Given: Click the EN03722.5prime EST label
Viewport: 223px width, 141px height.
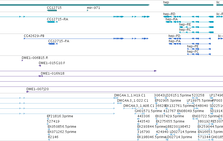Looking at the screenshot, I should [x=205, y=116].
